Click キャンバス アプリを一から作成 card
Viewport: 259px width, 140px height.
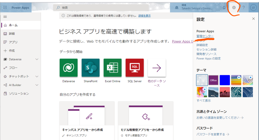click(87, 121)
